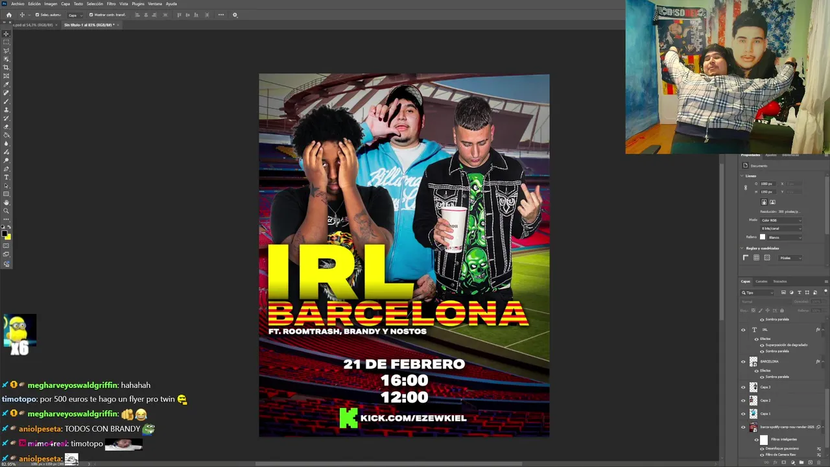This screenshot has height=467, width=830.
Task: Set canvas to portrait orientation
Action: (x=764, y=202)
